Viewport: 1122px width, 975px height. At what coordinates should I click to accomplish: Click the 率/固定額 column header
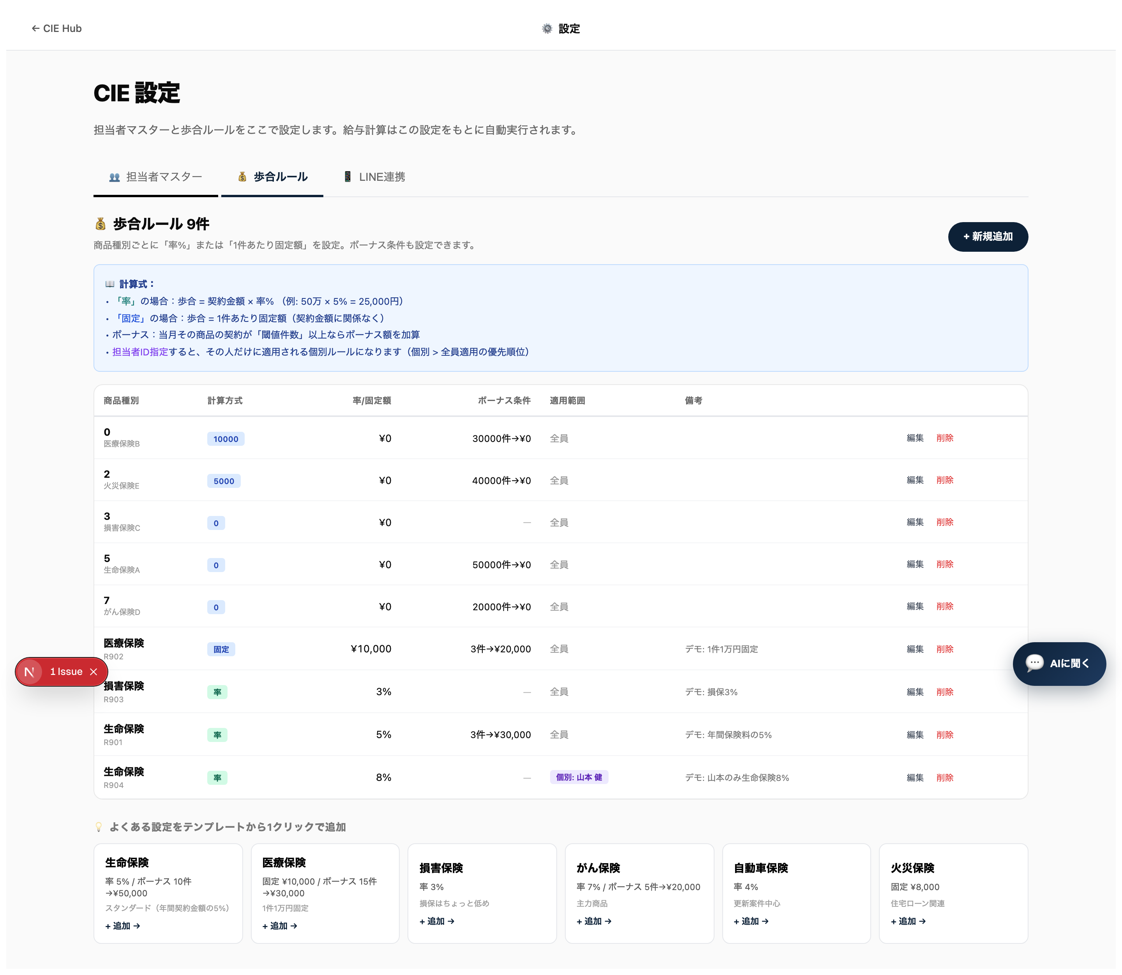pos(371,401)
